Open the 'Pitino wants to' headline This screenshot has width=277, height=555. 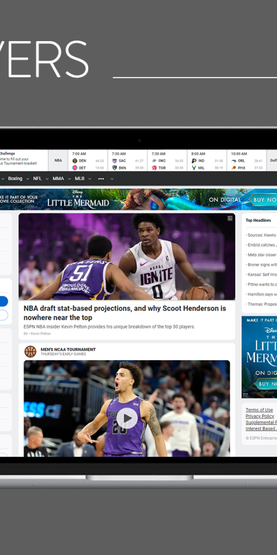[x=261, y=284]
